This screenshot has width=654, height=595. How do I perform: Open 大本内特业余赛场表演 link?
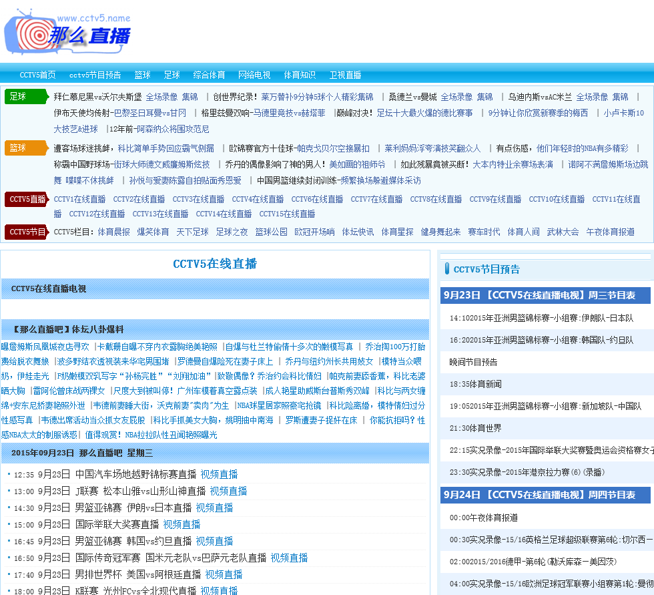click(x=513, y=165)
